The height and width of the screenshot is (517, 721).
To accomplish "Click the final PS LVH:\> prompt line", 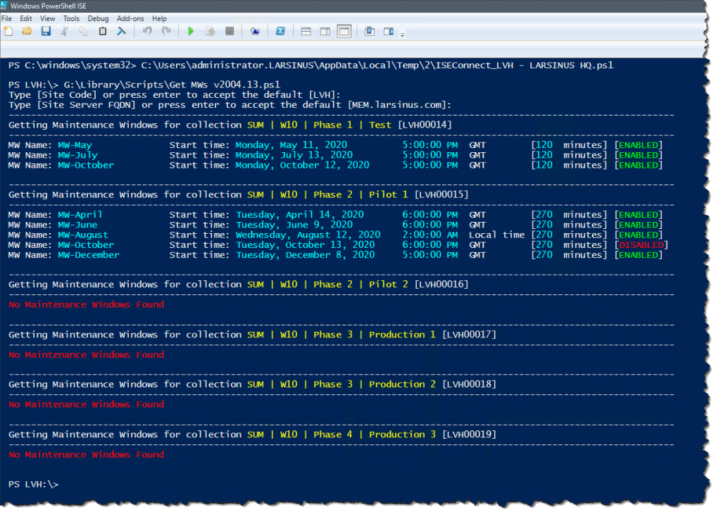I will click(34, 485).
